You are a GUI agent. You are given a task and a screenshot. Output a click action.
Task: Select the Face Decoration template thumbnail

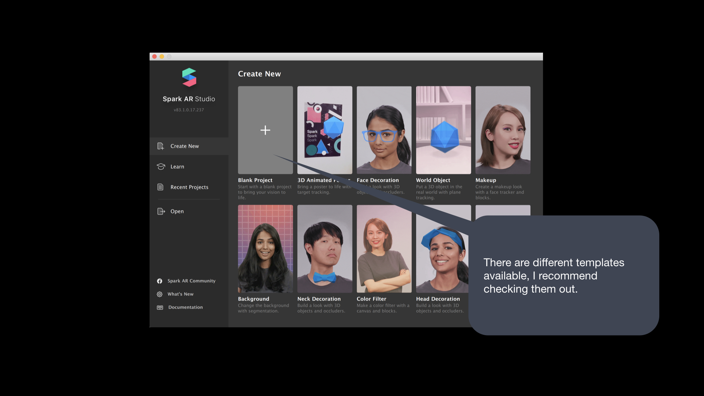384,130
